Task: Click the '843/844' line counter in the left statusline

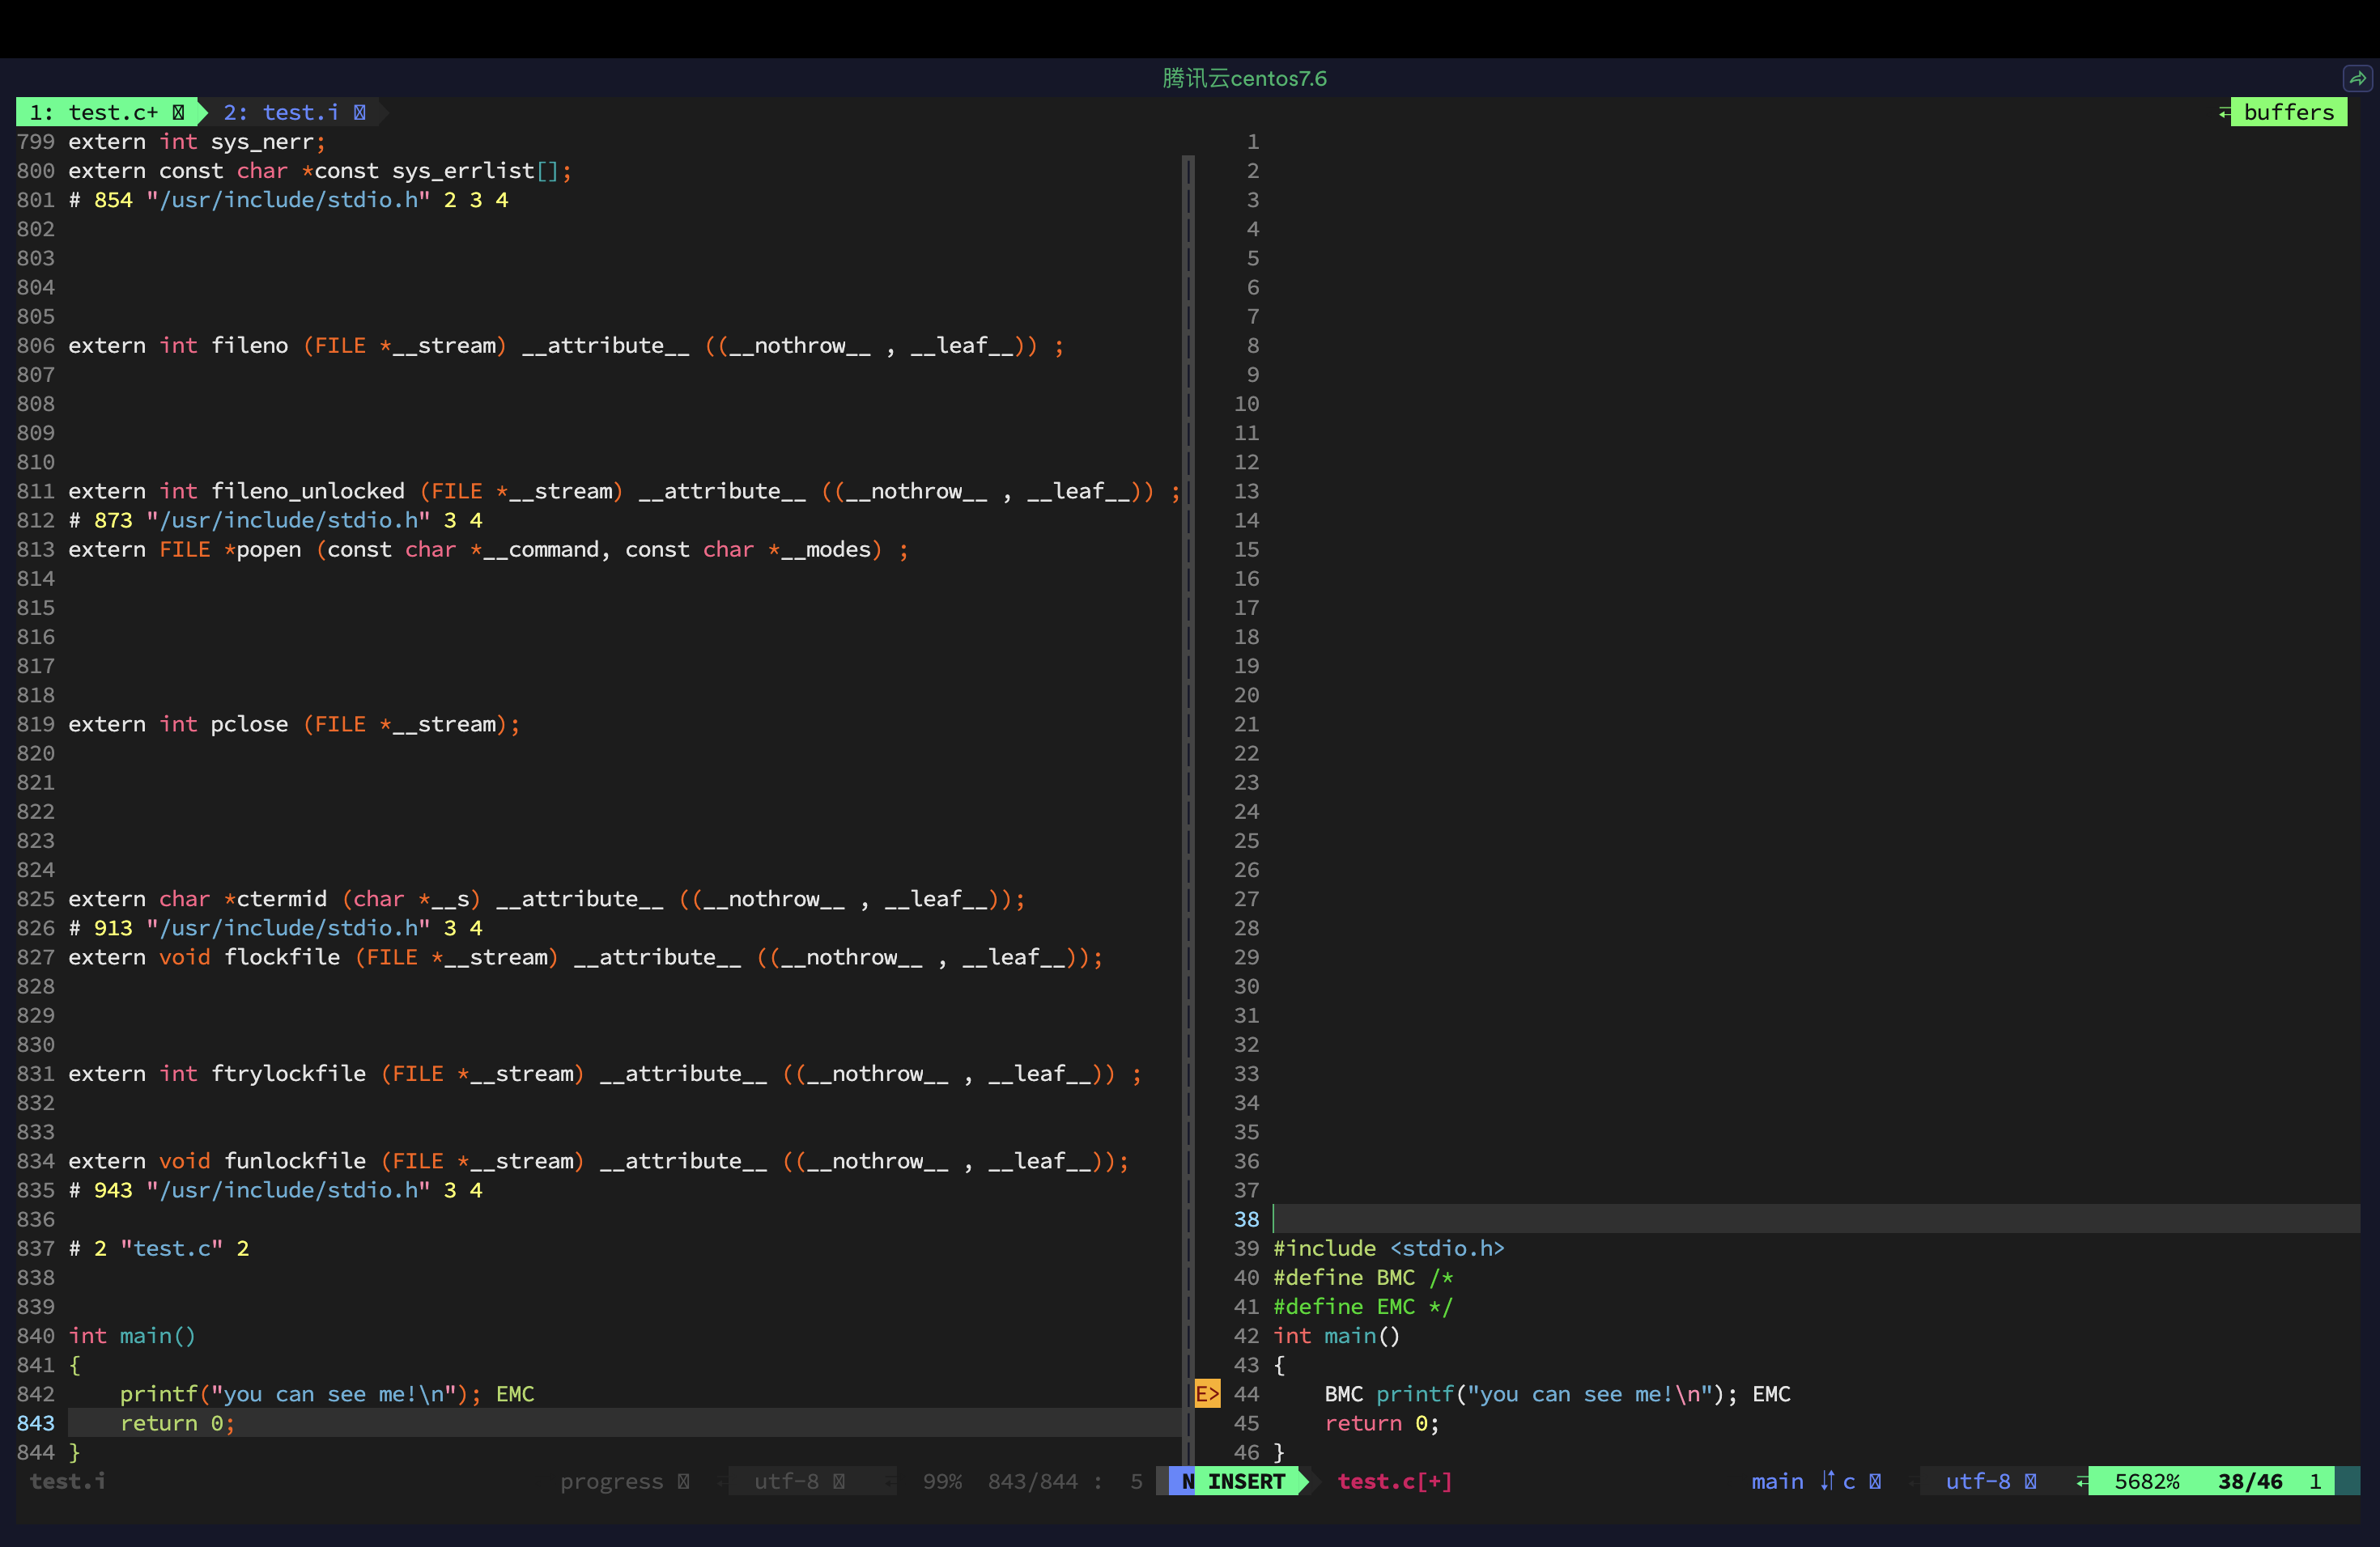Action: (x=1033, y=1481)
